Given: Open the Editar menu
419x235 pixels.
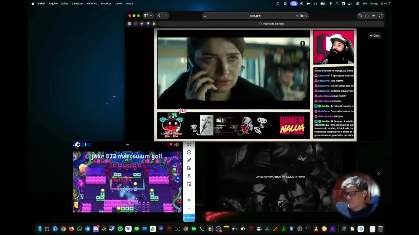Looking at the screenshot, I should click(64, 4).
